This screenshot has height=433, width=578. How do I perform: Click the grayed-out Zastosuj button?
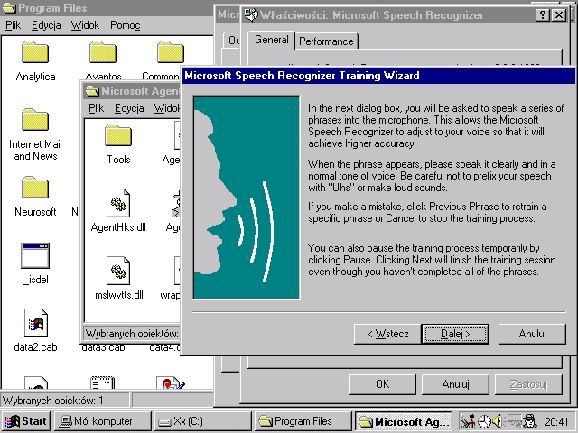(x=528, y=384)
